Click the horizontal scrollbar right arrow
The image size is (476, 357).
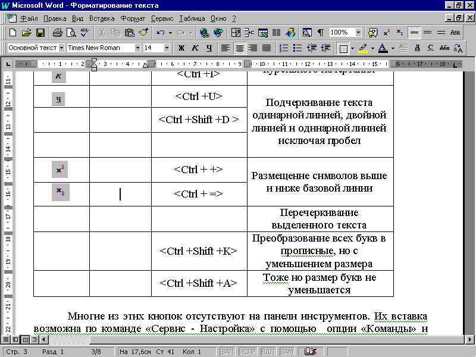[469, 339]
